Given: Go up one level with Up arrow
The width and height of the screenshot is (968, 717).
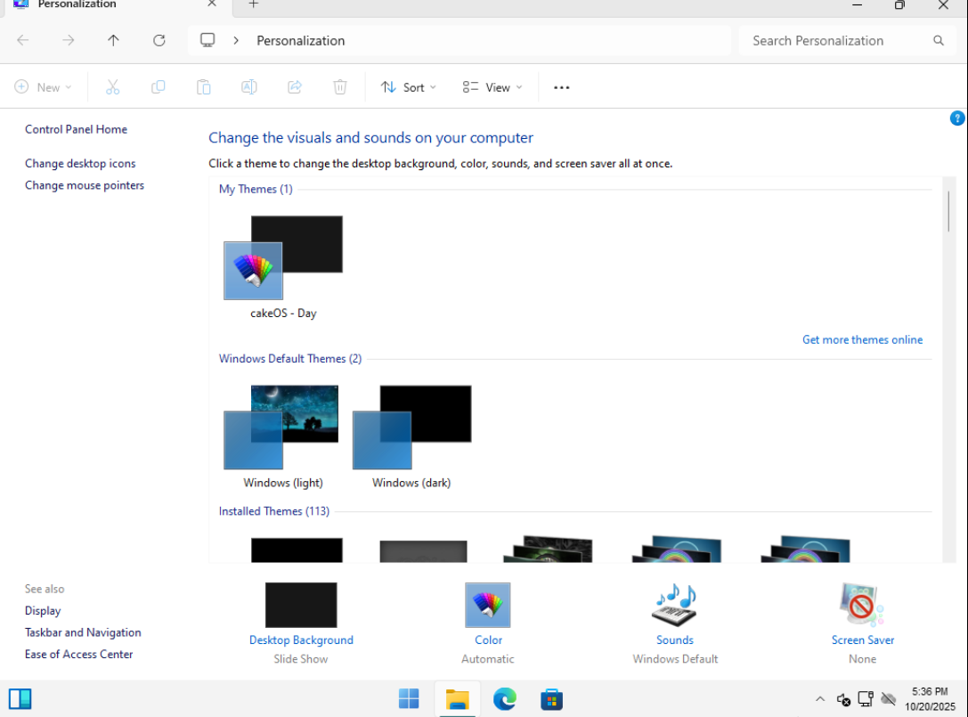Looking at the screenshot, I should [x=113, y=40].
